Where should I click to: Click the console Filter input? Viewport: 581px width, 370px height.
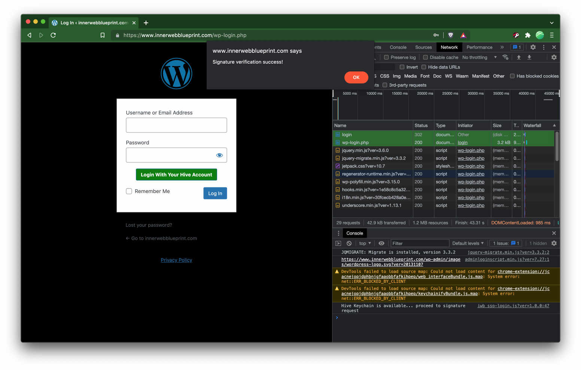click(420, 243)
